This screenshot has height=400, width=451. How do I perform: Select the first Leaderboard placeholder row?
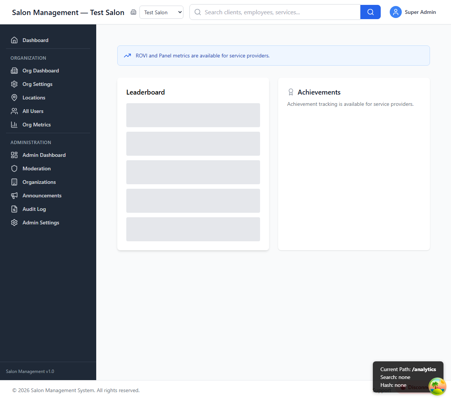(193, 115)
